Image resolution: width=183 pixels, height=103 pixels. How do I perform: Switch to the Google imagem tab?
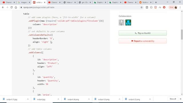pos(24,2)
